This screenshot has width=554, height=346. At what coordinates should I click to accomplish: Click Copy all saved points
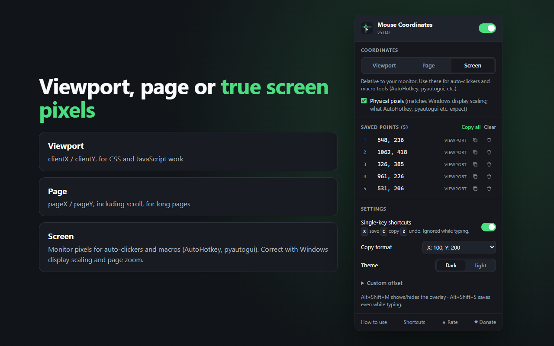pyautogui.click(x=471, y=127)
